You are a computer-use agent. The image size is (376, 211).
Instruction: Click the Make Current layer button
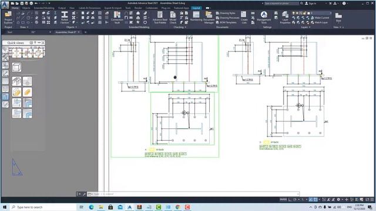pyautogui.click(x=320, y=18)
